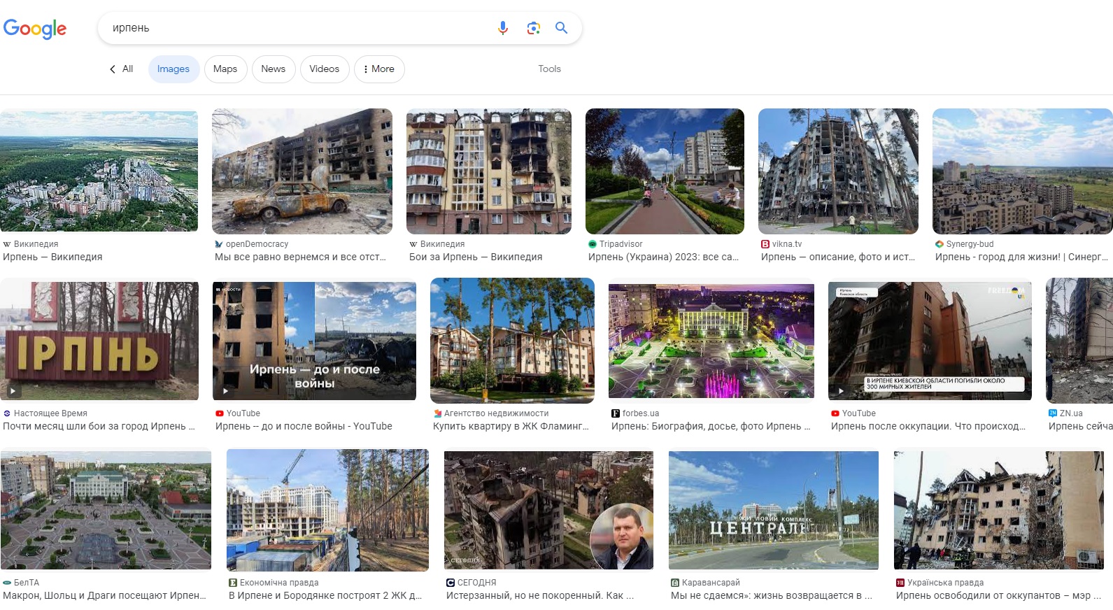Select the Videos tab
The image size is (1113, 610).
[324, 69]
